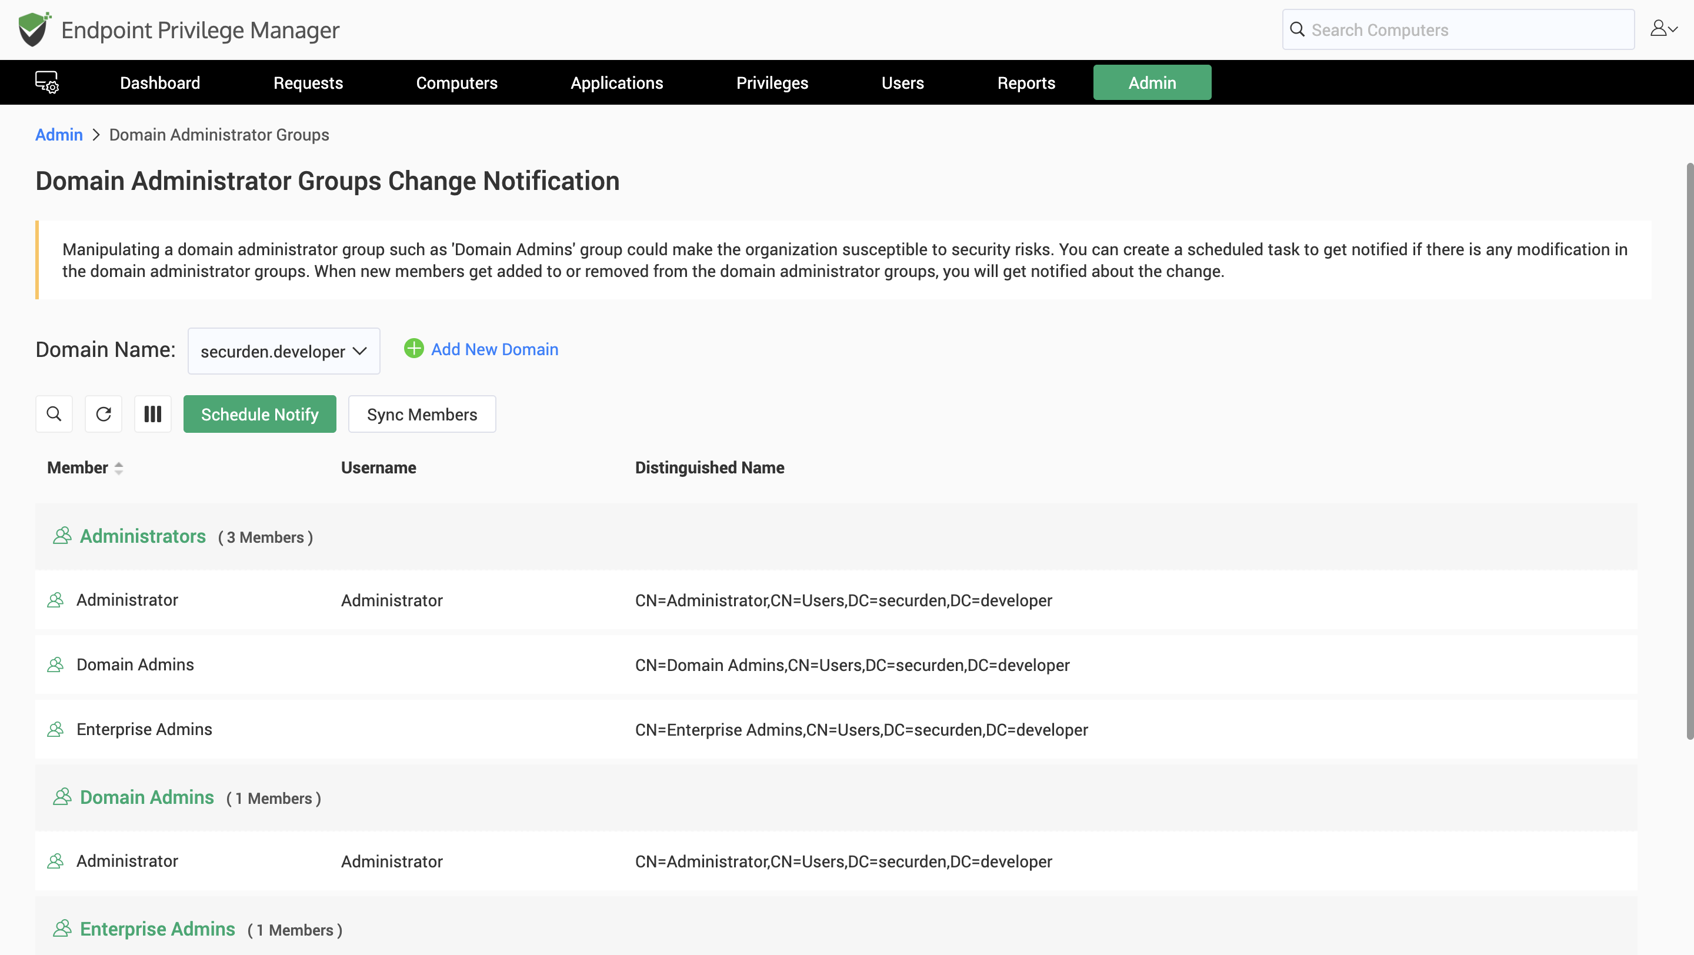Open the Users tab
Image resolution: width=1694 pixels, height=955 pixels.
902,83
